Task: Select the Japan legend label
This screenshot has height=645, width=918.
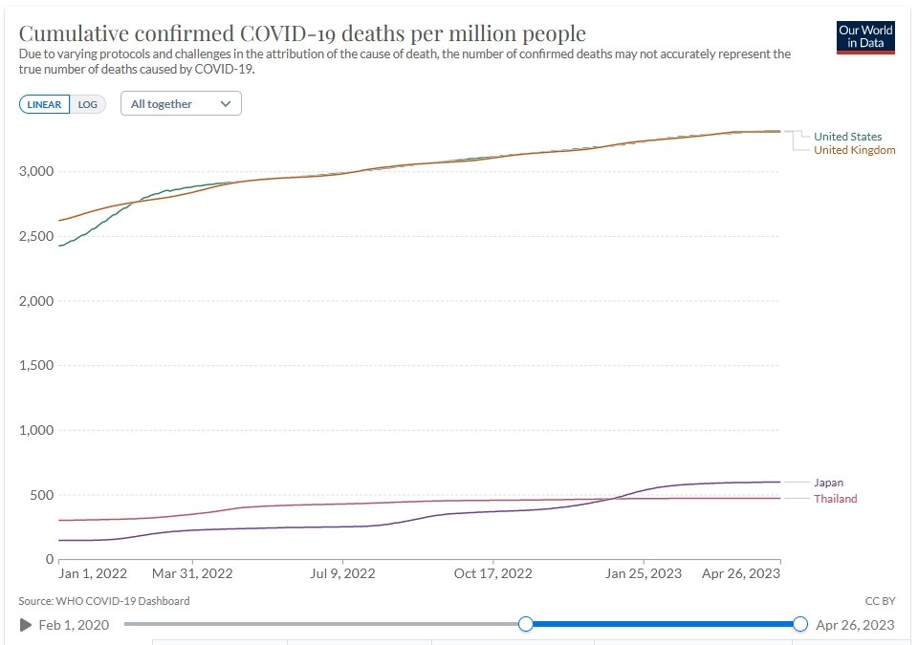Action: click(x=828, y=483)
